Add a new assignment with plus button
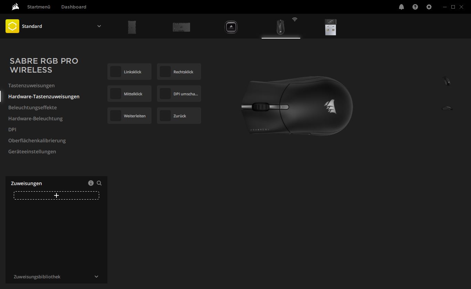Screen dimensions: 471x289 56,195
